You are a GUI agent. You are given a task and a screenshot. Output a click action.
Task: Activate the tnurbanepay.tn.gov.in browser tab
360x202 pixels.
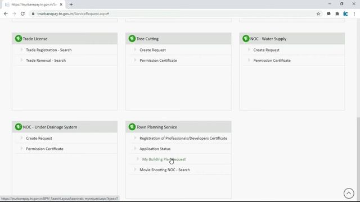[x=34, y=4]
